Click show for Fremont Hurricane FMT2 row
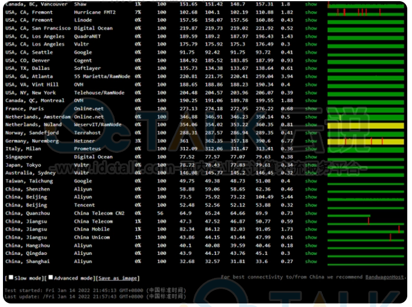The image size is (412, 307). [x=311, y=12]
